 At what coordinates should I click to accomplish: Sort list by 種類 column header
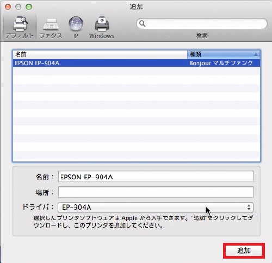(x=224, y=54)
